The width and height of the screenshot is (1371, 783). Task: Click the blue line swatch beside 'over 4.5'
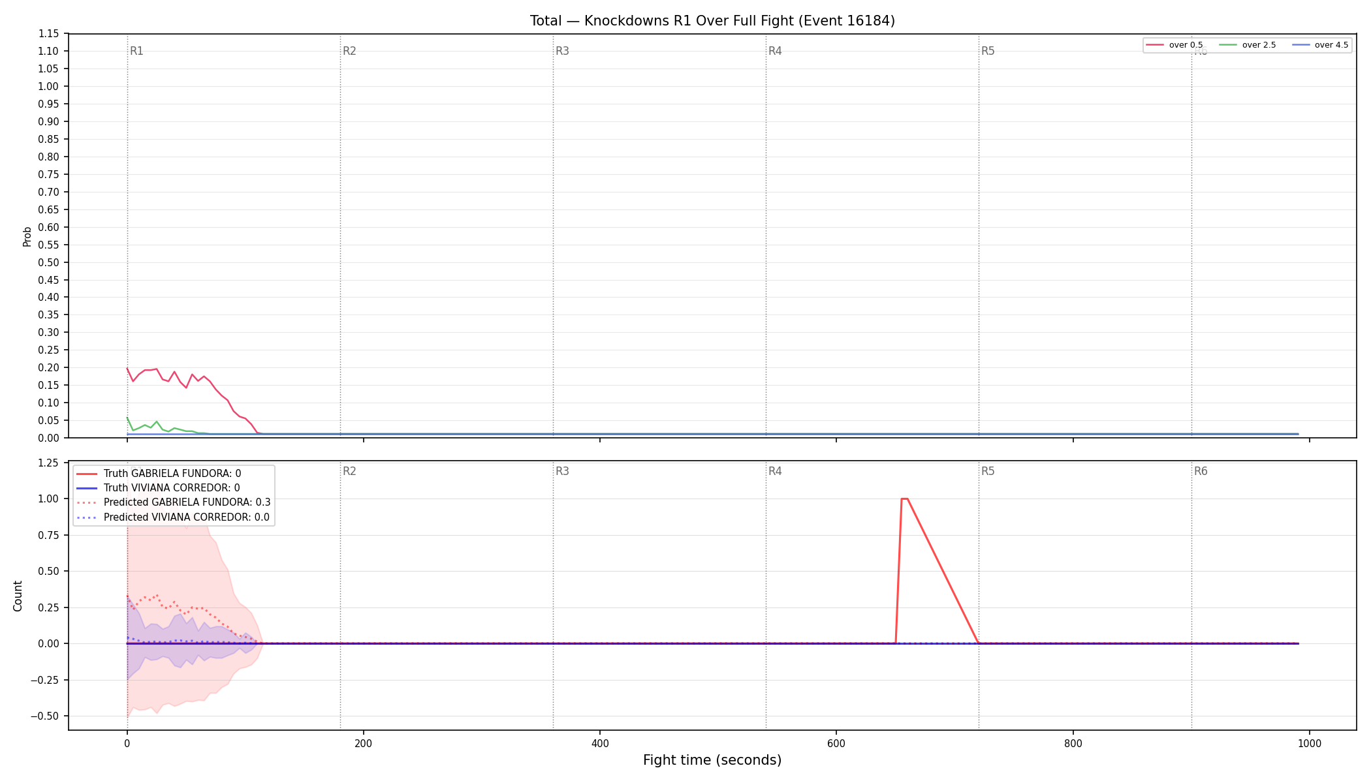click(1300, 45)
